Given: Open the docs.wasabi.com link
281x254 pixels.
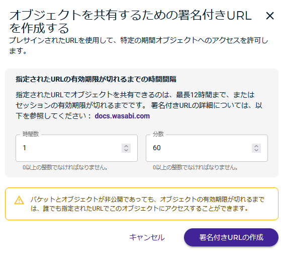Looking at the screenshot, I should tap(122, 116).
